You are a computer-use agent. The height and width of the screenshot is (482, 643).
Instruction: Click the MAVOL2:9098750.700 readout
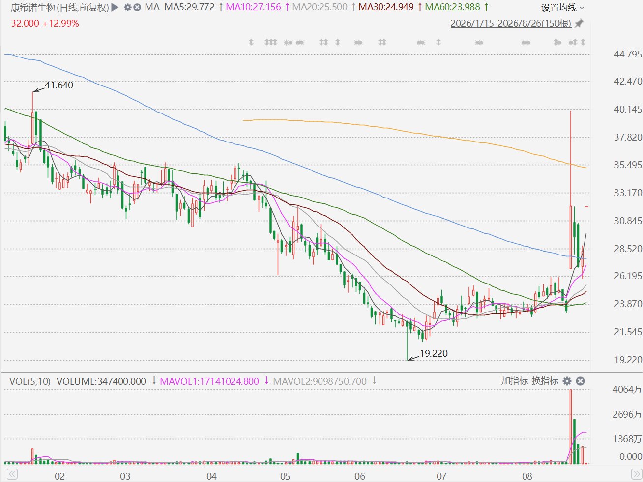[320, 381]
